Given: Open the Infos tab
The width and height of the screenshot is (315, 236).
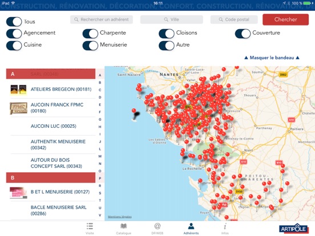Looking at the screenshot, I should click(x=225, y=229).
